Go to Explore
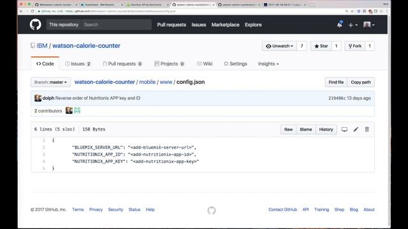 click(x=253, y=25)
